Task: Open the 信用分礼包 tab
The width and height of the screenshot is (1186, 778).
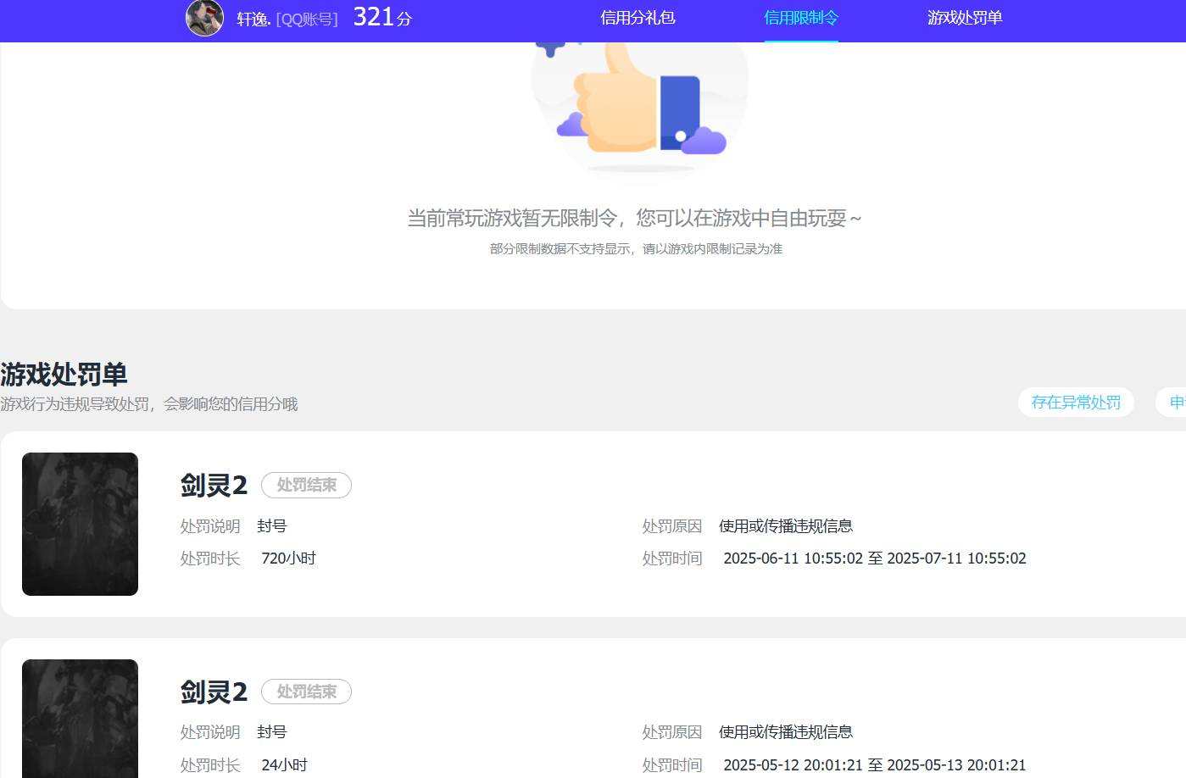Action: tap(638, 18)
